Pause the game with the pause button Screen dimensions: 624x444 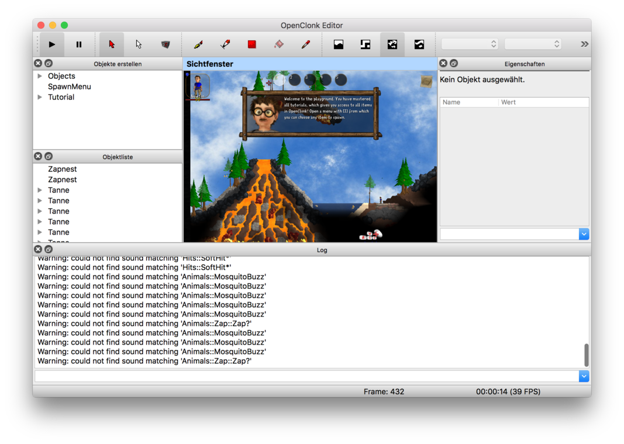point(79,44)
